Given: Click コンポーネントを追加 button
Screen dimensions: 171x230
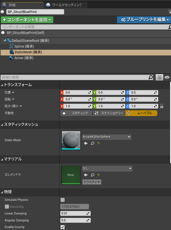Looking at the screenshot, I should (x=27, y=20).
